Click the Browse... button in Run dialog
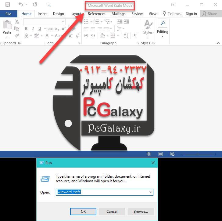The height and width of the screenshot is (221, 222). (141, 211)
